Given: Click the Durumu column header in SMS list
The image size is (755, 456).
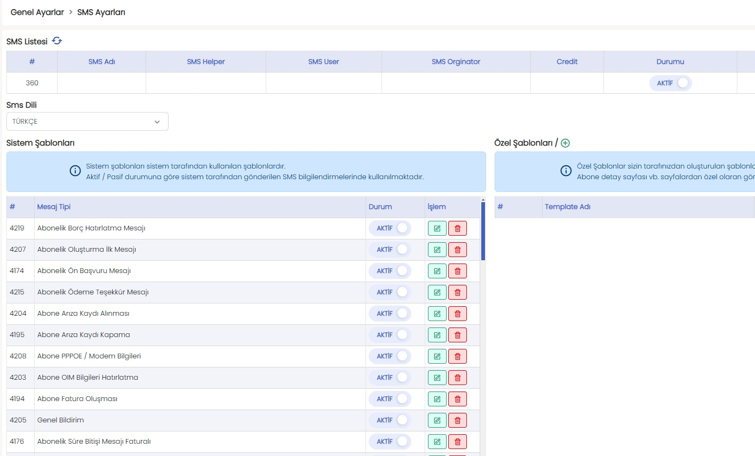Looking at the screenshot, I should click(670, 62).
